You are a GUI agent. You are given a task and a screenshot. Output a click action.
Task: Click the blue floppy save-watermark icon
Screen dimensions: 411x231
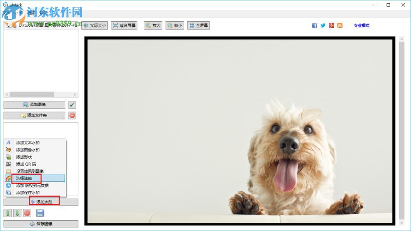(x=40, y=213)
